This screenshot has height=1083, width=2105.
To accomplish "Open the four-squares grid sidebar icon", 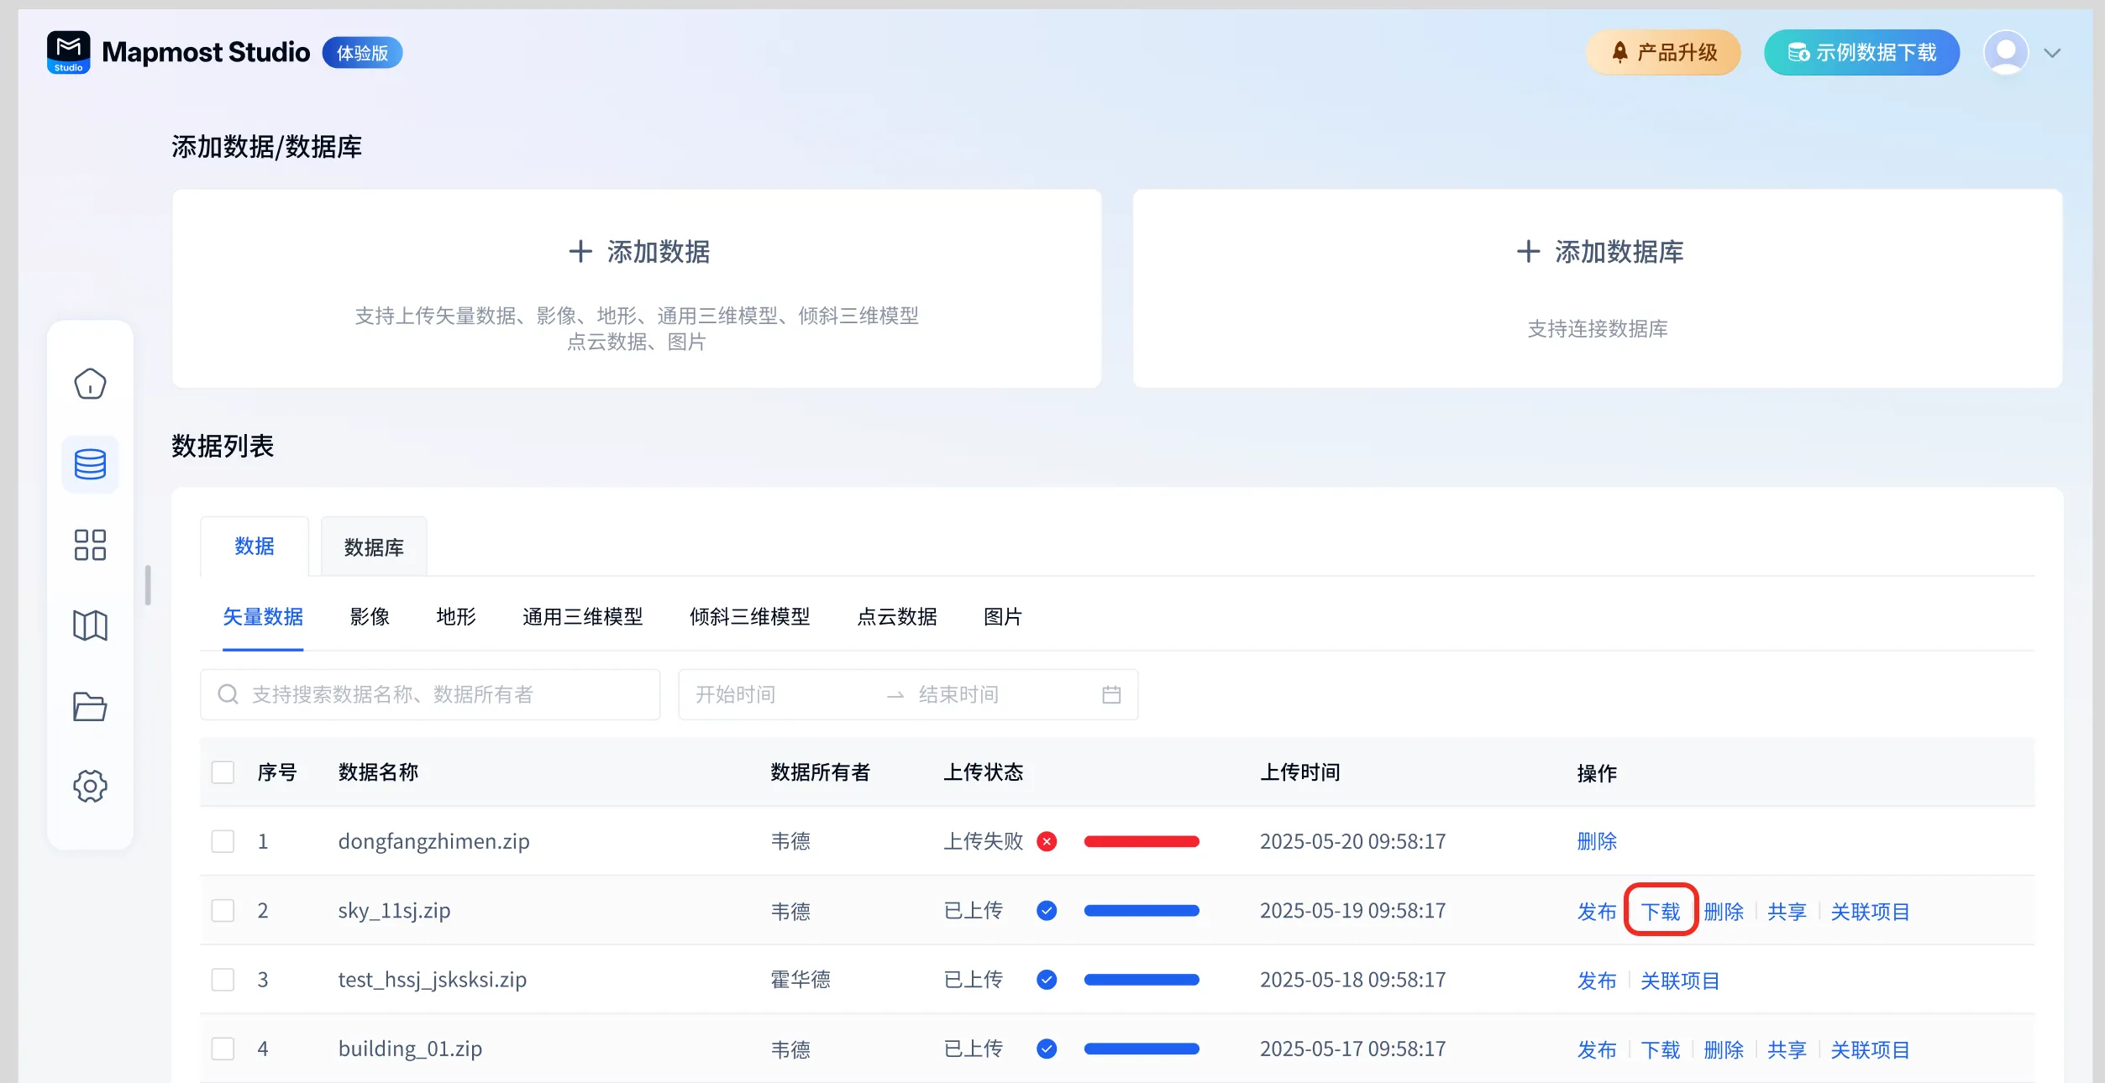I will click(90, 545).
